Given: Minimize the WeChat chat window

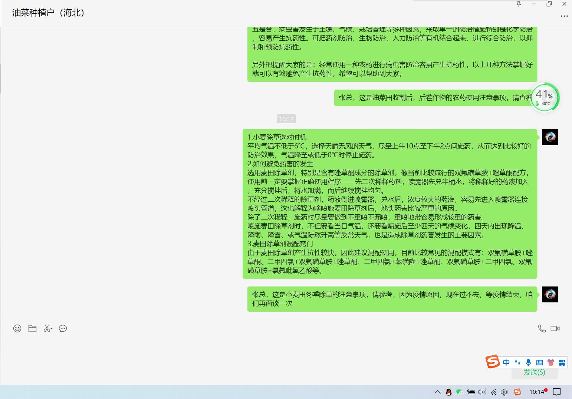Looking at the screenshot, I should [x=534, y=4].
